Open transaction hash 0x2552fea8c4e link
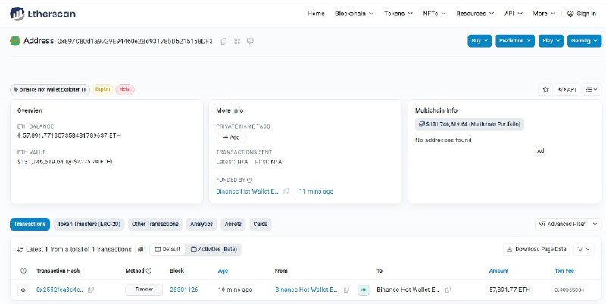Screen dimensions: 606x304 click(x=60, y=290)
